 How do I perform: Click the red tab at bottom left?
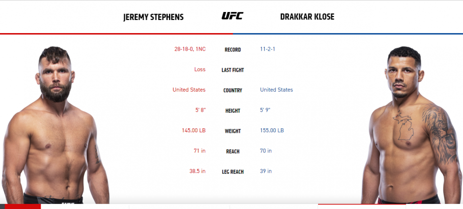pos(23,206)
